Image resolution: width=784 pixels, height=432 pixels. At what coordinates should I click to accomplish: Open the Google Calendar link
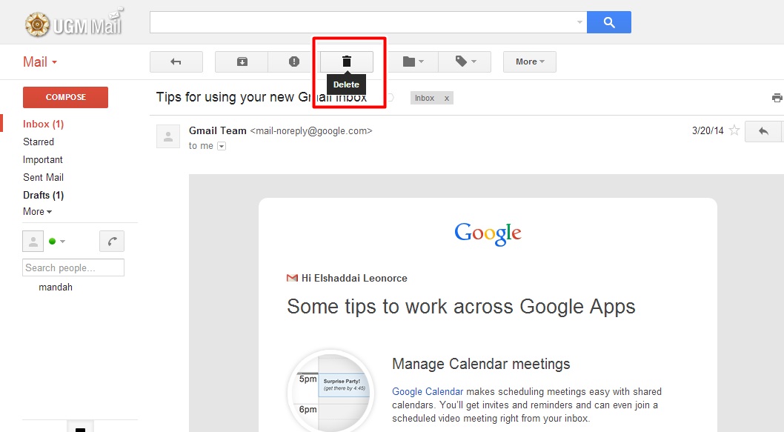428,391
